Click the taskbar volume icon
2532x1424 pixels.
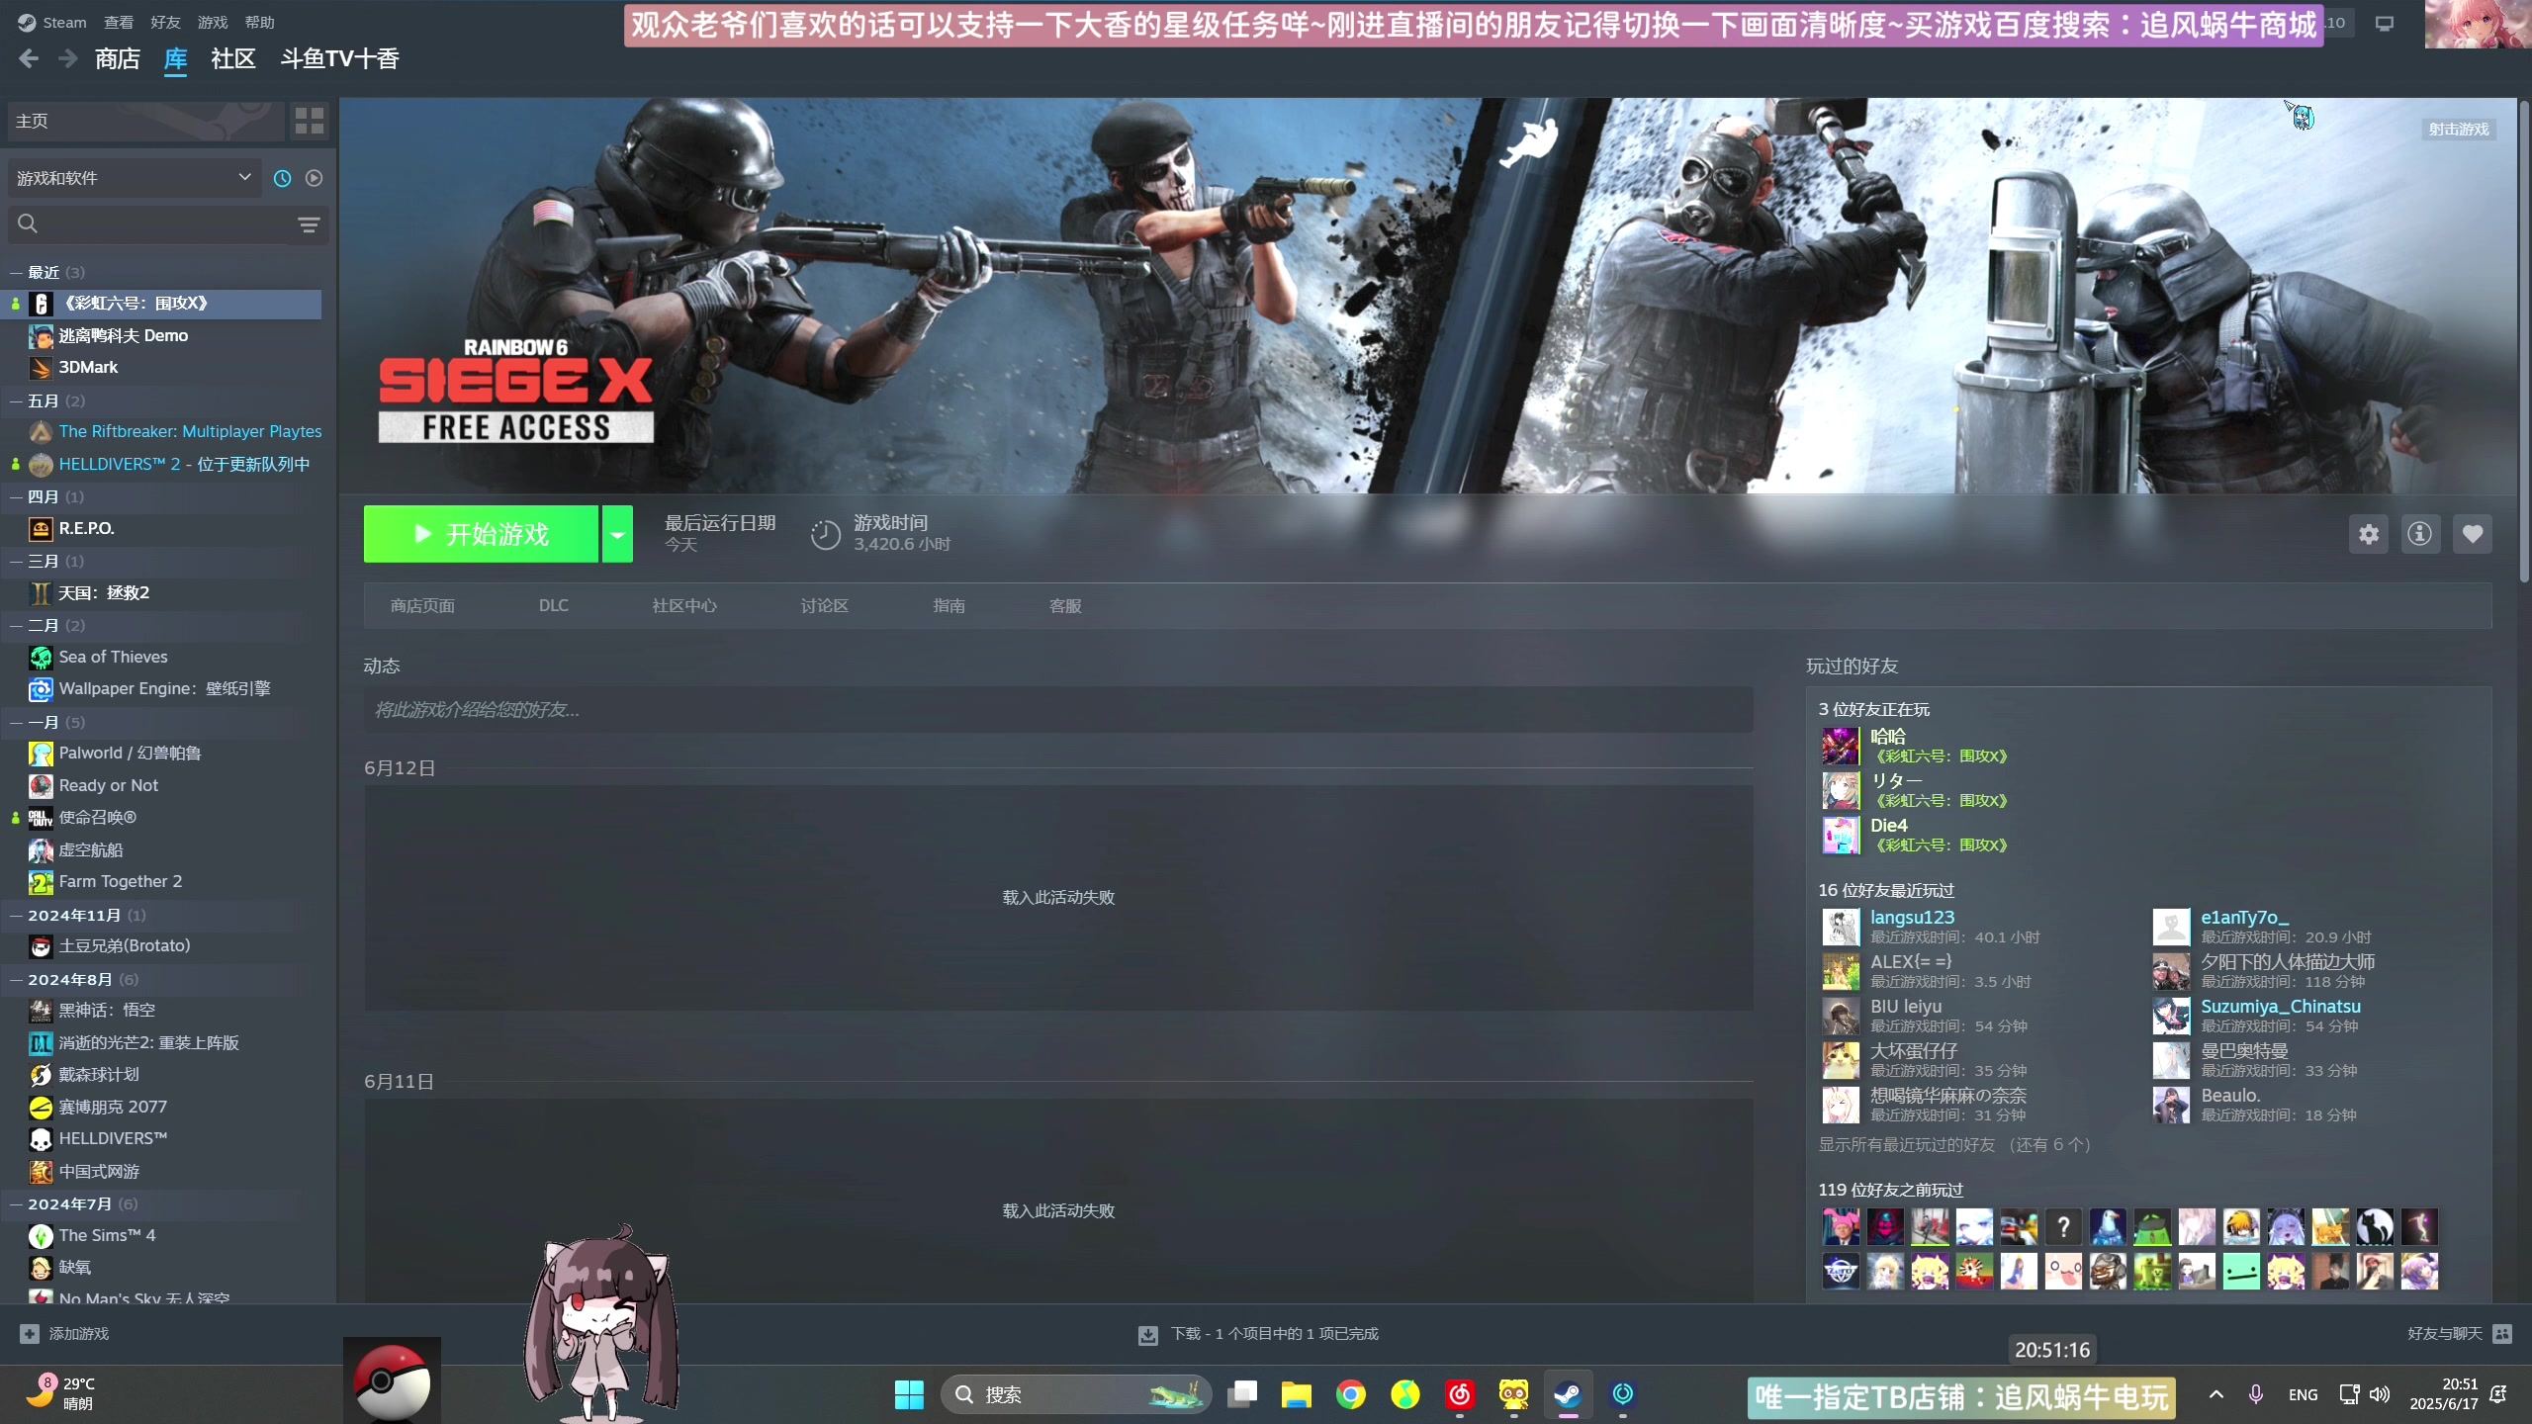pos(2381,1394)
